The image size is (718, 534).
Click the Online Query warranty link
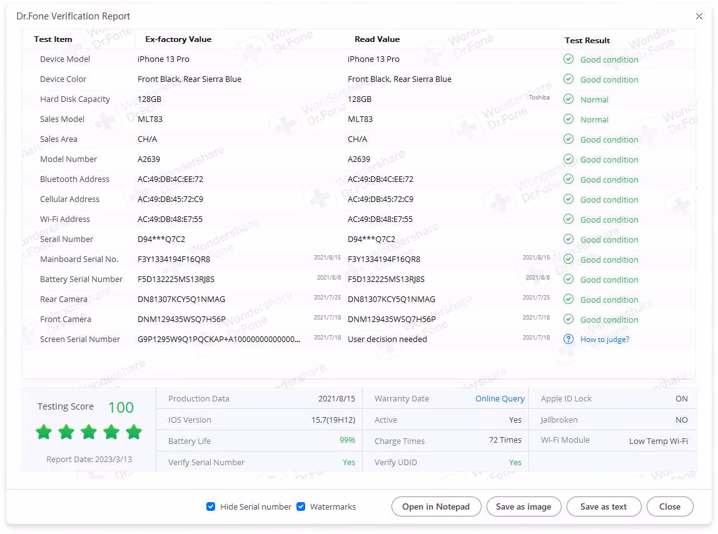tap(500, 398)
